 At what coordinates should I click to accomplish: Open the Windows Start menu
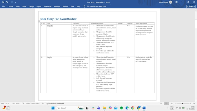click(53, 108)
